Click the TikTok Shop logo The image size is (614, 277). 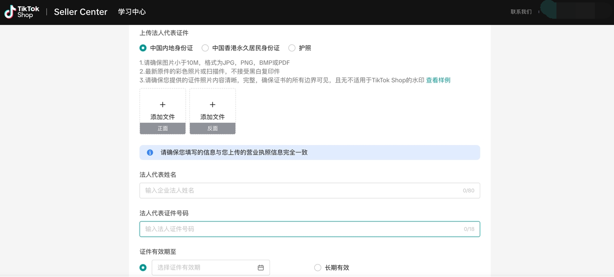22,12
